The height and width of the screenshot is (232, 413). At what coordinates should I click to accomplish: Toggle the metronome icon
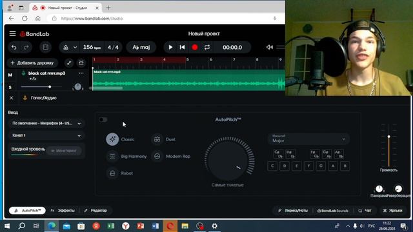coord(66,47)
